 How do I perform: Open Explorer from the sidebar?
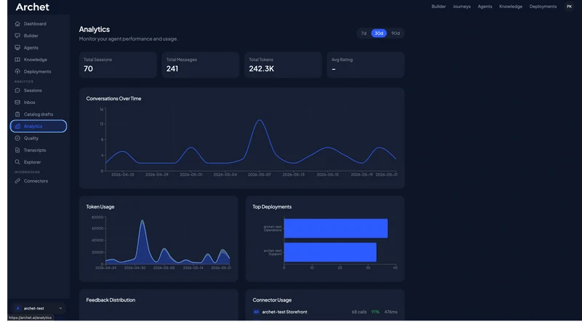(x=39, y=162)
